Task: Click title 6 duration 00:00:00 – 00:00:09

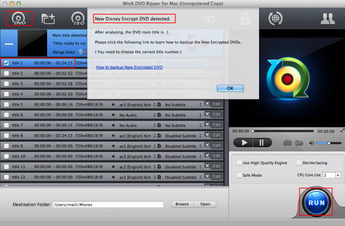Action: tap(53, 115)
